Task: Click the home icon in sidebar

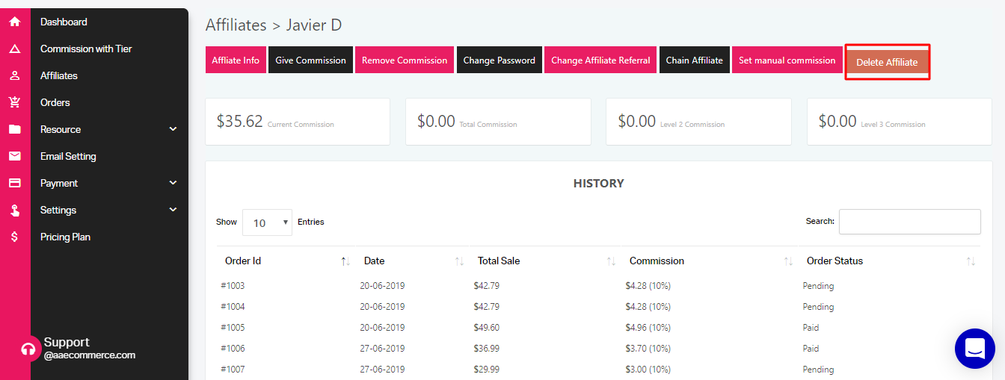Action: coord(14,22)
